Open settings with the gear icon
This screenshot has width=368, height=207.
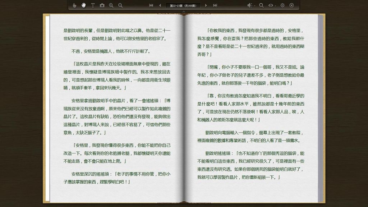(x=282, y=5)
